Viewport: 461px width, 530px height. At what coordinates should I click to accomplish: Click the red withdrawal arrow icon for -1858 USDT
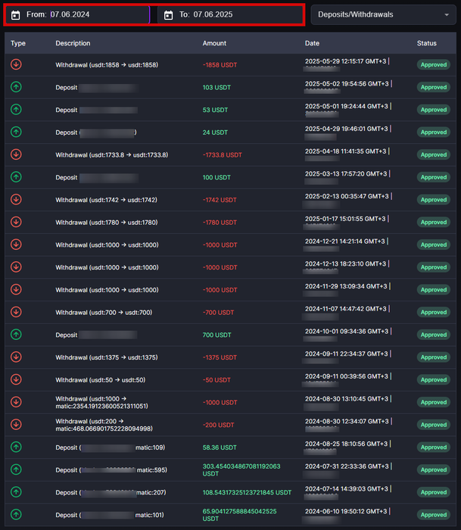pos(16,64)
